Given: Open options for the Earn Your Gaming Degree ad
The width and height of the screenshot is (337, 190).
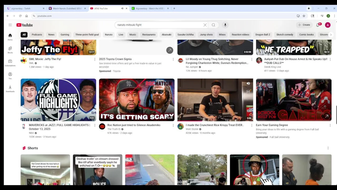Looking at the screenshot, I should pos(330,125).
